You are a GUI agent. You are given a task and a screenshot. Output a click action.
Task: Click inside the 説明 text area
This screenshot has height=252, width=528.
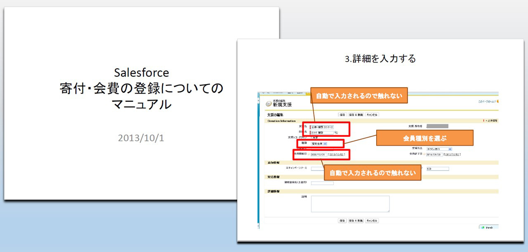tap(350, 204)
